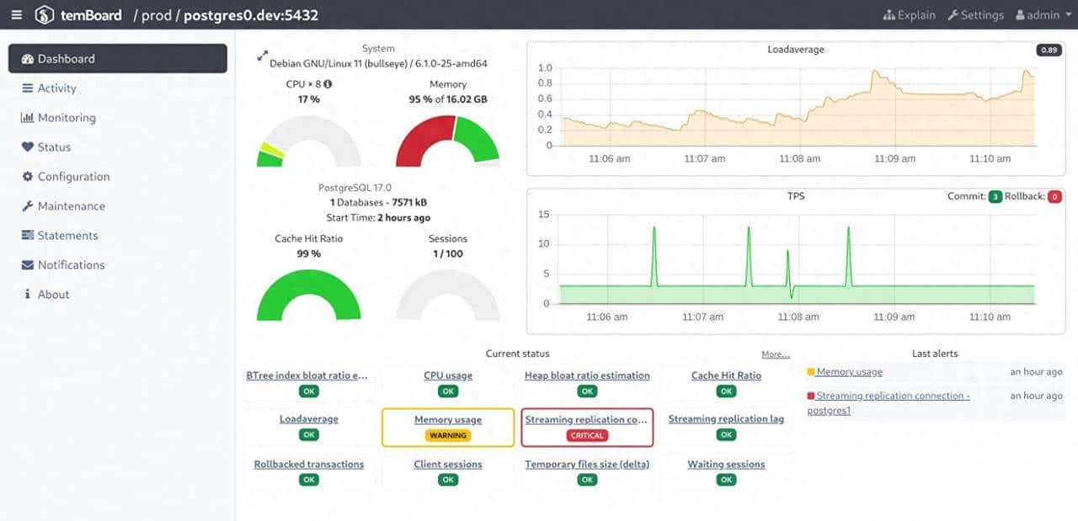
Task: Click the More... link in Current status
Action: (775, 354)
